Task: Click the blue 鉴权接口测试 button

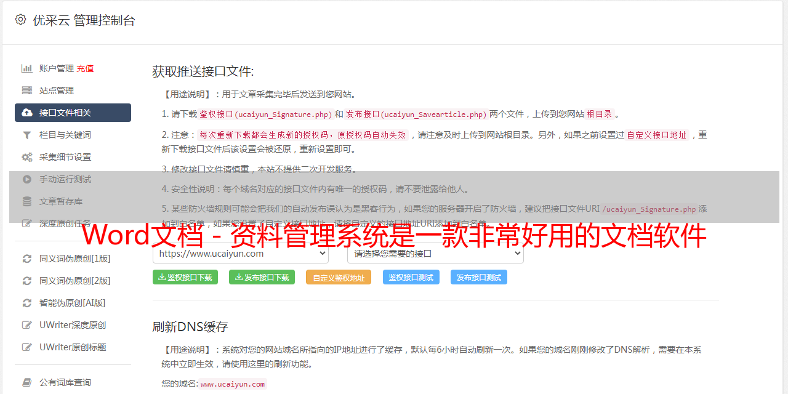Action: coord(411,277)
